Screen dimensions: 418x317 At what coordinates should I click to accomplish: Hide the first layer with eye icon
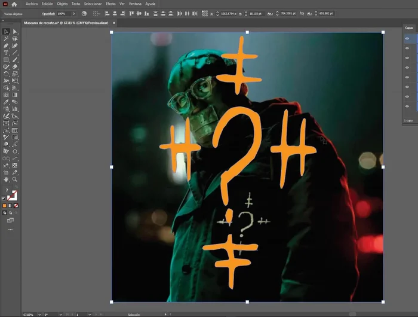[407, 39]
